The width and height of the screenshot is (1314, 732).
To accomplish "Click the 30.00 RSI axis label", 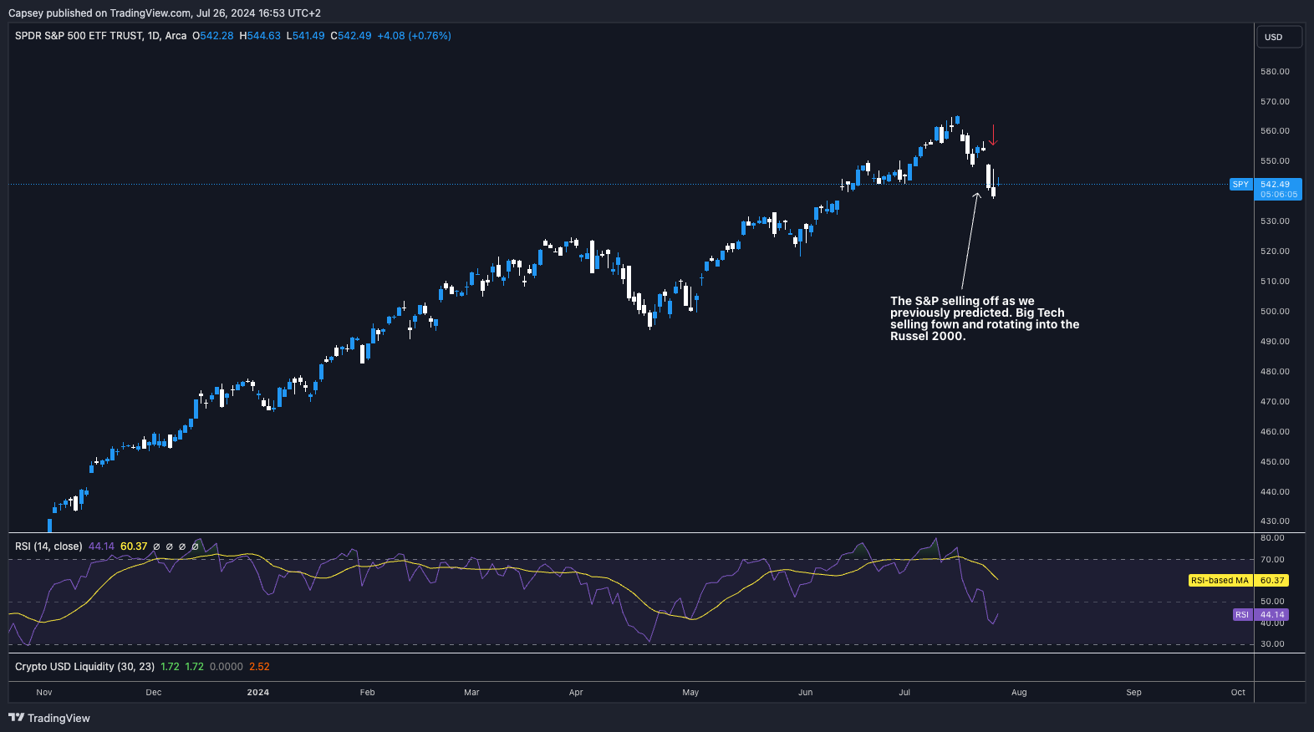I will coord(1272,643).
